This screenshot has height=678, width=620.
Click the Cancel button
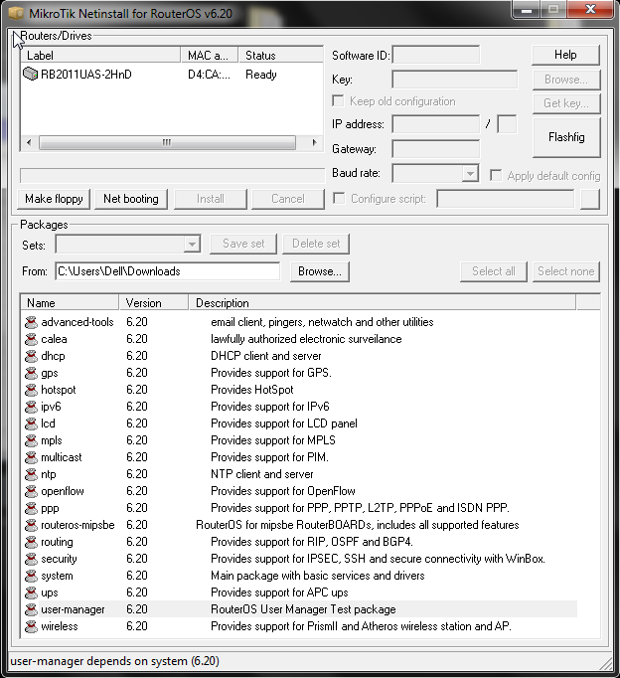(288, 199)
